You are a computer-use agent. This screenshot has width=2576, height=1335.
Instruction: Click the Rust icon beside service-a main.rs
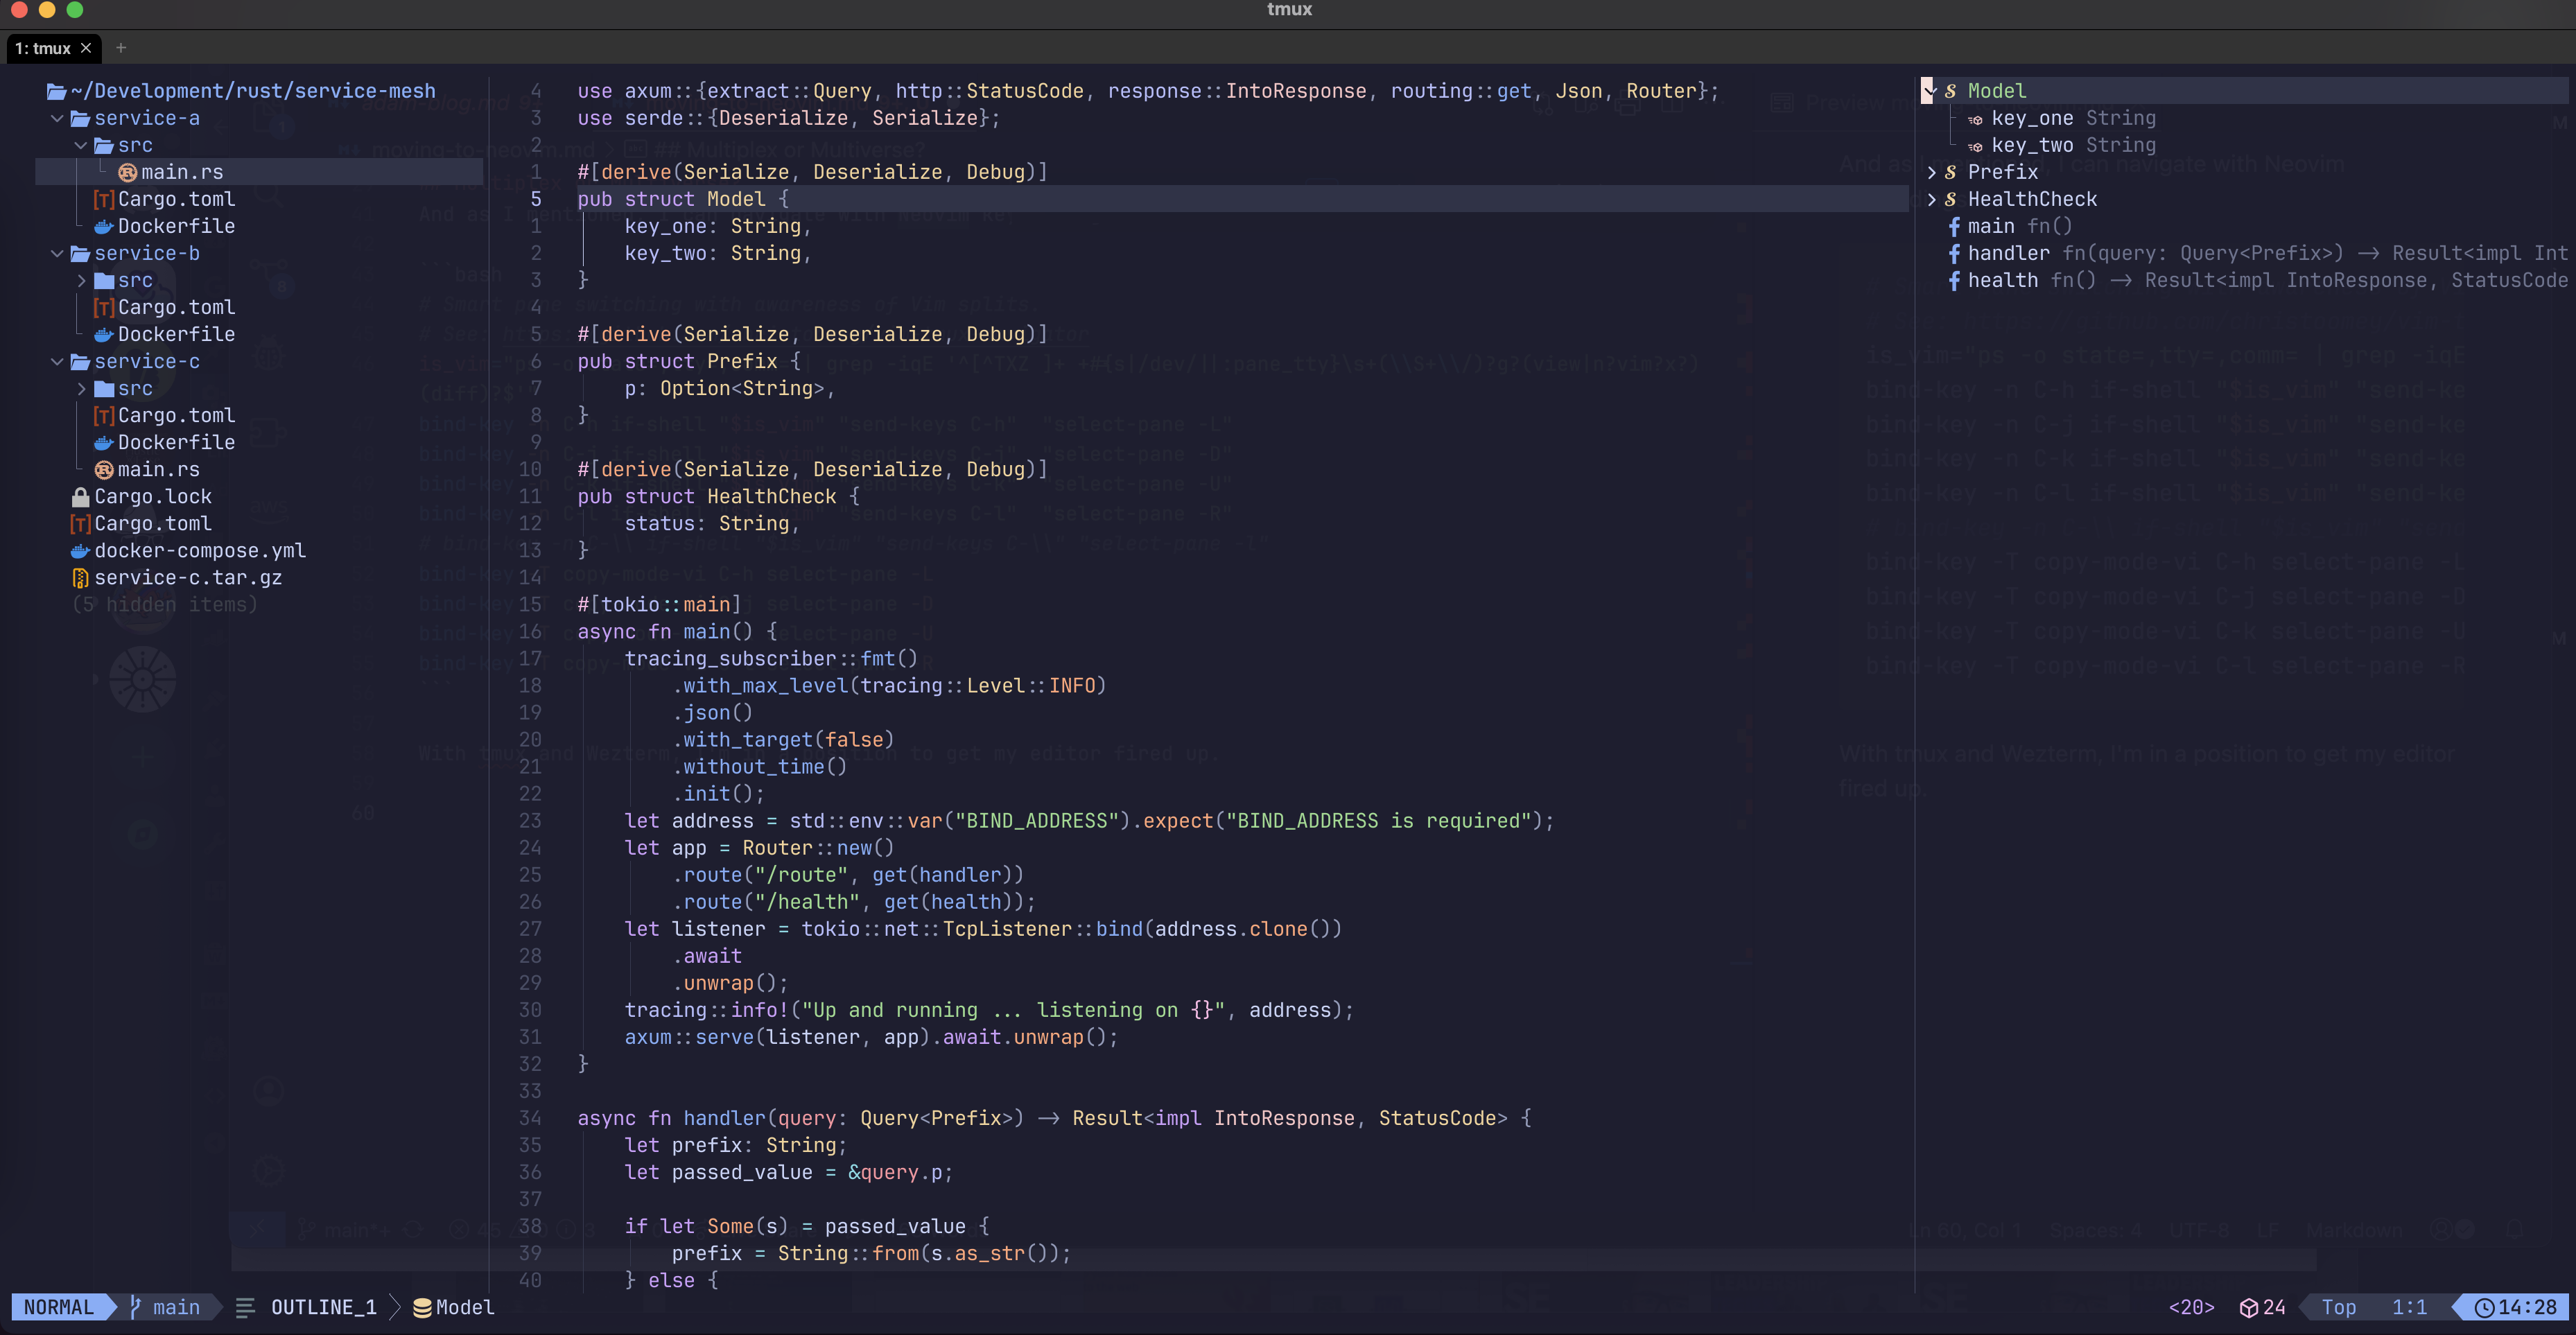[x=128, y=173]
